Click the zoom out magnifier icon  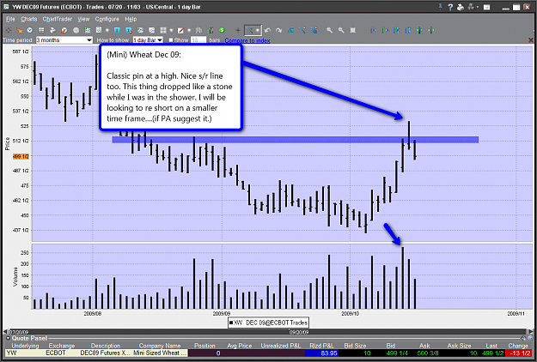(341, 30)
